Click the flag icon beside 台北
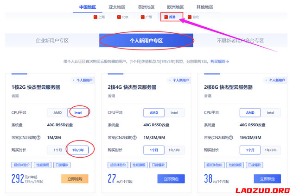The height and width of the screenshot is (196, 293). click(x=190, y=17)
